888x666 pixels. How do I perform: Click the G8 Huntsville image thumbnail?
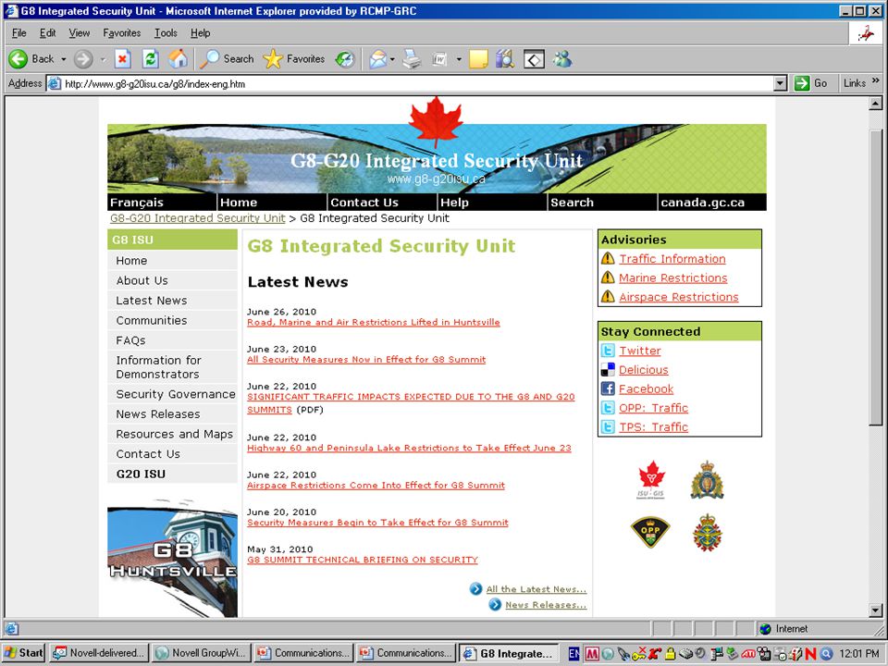pos(172,558)
